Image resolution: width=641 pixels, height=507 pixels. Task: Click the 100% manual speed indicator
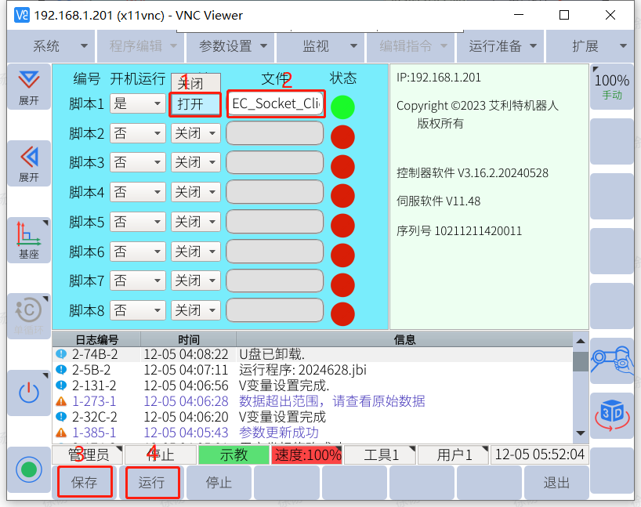pyautogui.click(x=611, y=85)
